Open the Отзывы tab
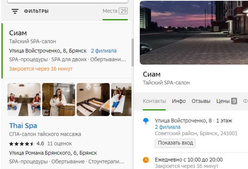The height and width of the screenshot is (169, 248). click(x=201, y=101)
